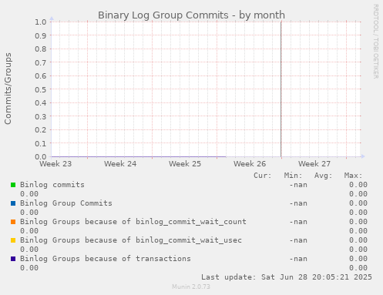The image size is (383, 295).
Task: Click the Week 24 axis label
Action: (x=120, y=164)
